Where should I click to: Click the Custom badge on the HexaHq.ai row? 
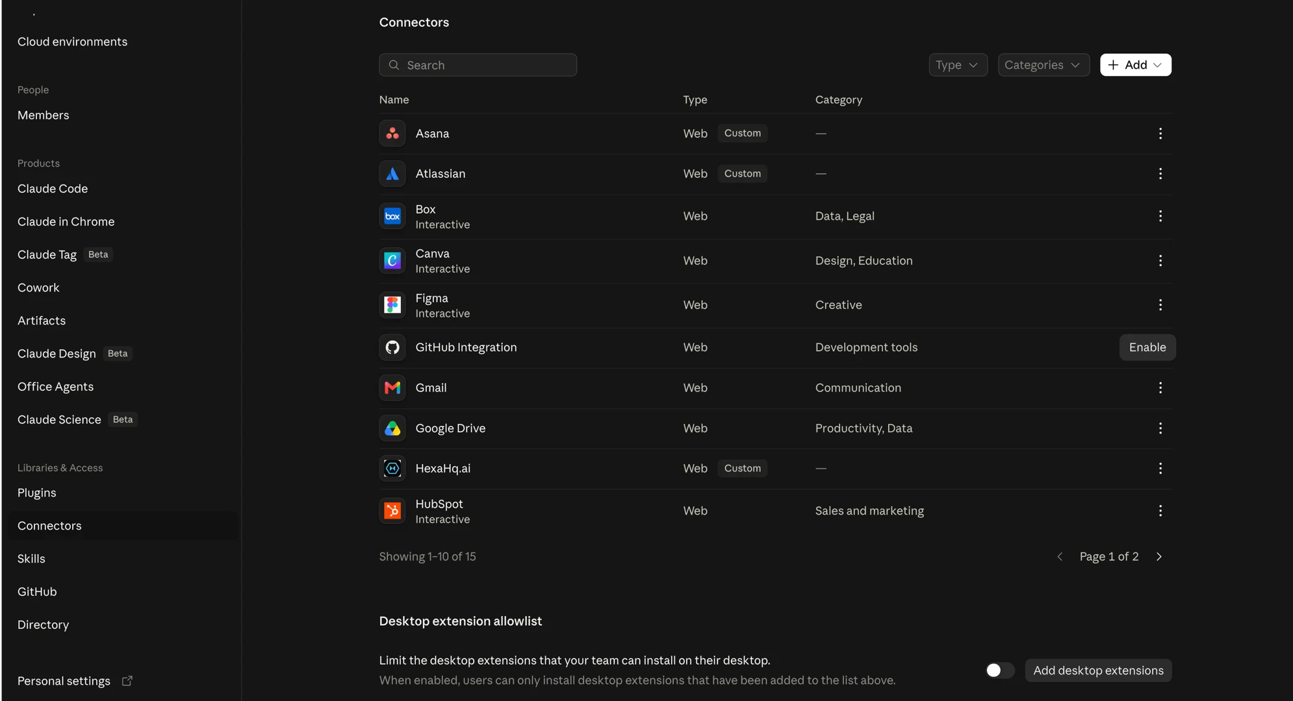pyautogui.click(x=742, y=469)
